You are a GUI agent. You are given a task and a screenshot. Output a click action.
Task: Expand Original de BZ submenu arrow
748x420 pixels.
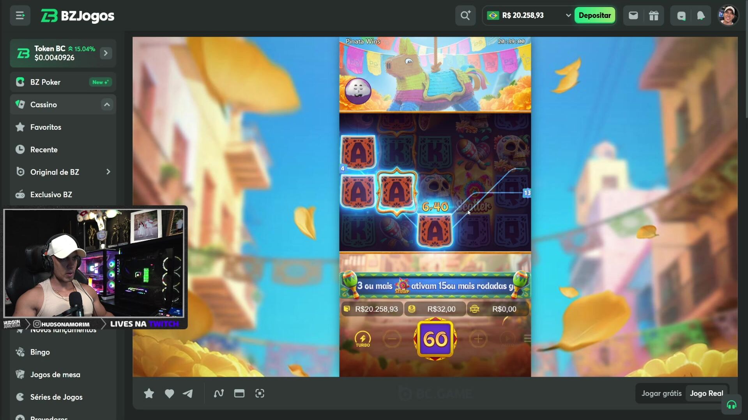[108, 172]
